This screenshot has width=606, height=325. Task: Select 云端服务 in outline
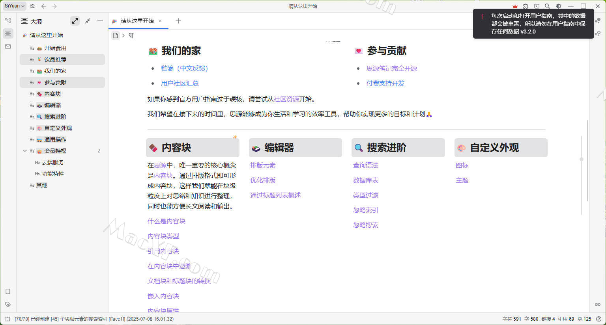(62, 162)
